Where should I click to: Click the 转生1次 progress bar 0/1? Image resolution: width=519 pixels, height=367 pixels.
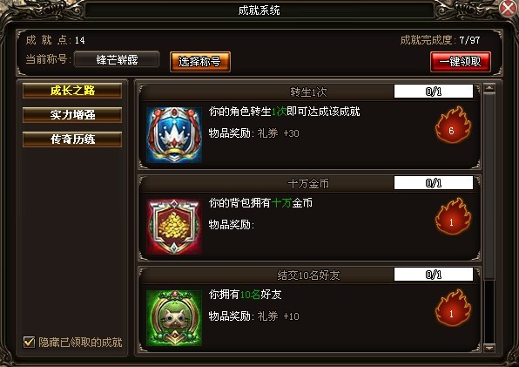[434, 91]
